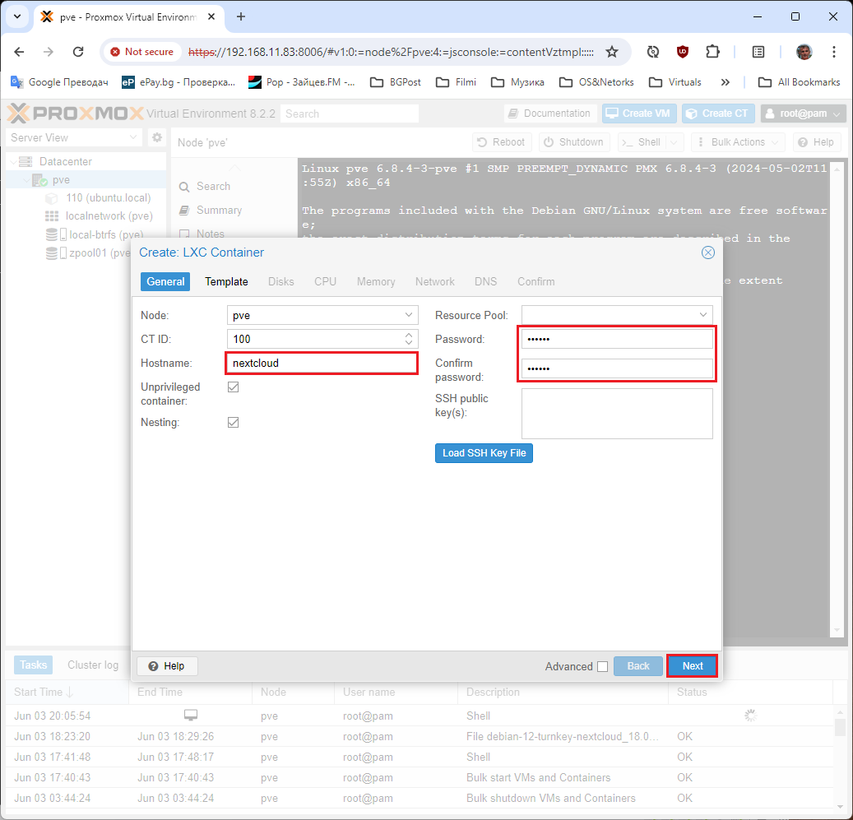Open the Filmi bookmark folder

coord(457,82)
